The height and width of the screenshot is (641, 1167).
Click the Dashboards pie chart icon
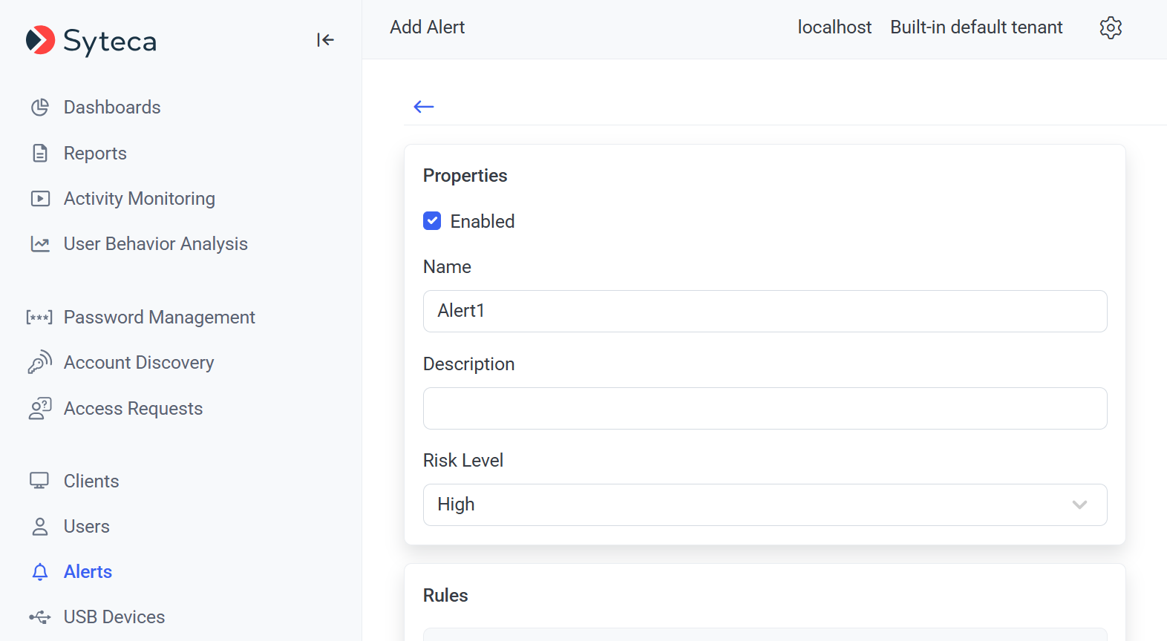click(x=40, y=108)
